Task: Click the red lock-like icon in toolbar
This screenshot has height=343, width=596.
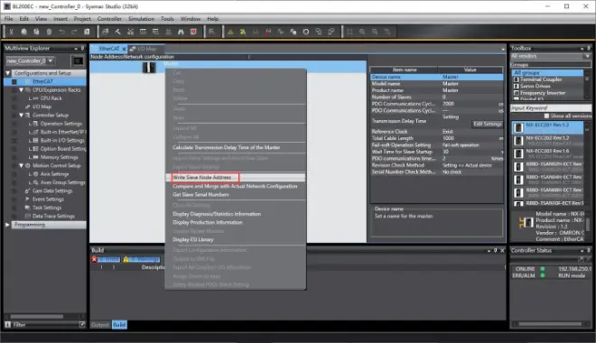Action: (x=268, y=32)
